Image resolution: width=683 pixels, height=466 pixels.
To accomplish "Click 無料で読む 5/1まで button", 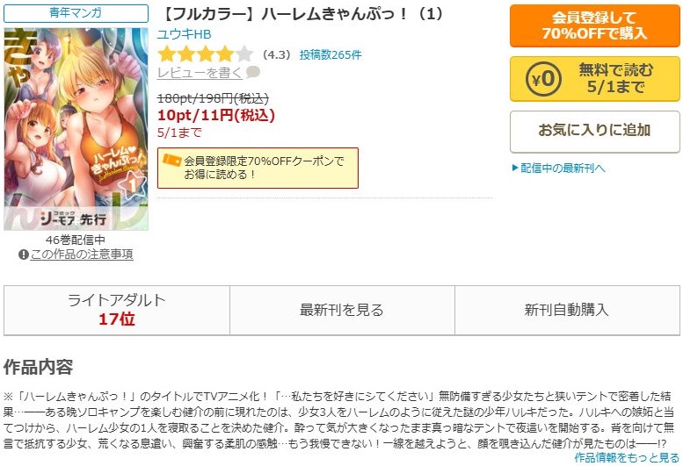I will [x=594, y=79].
